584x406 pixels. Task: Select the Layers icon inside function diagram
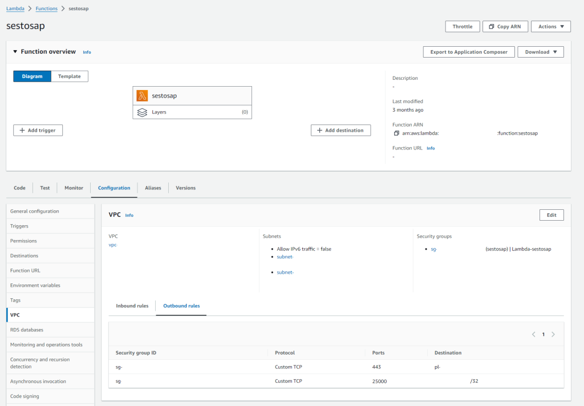(143, 112)
